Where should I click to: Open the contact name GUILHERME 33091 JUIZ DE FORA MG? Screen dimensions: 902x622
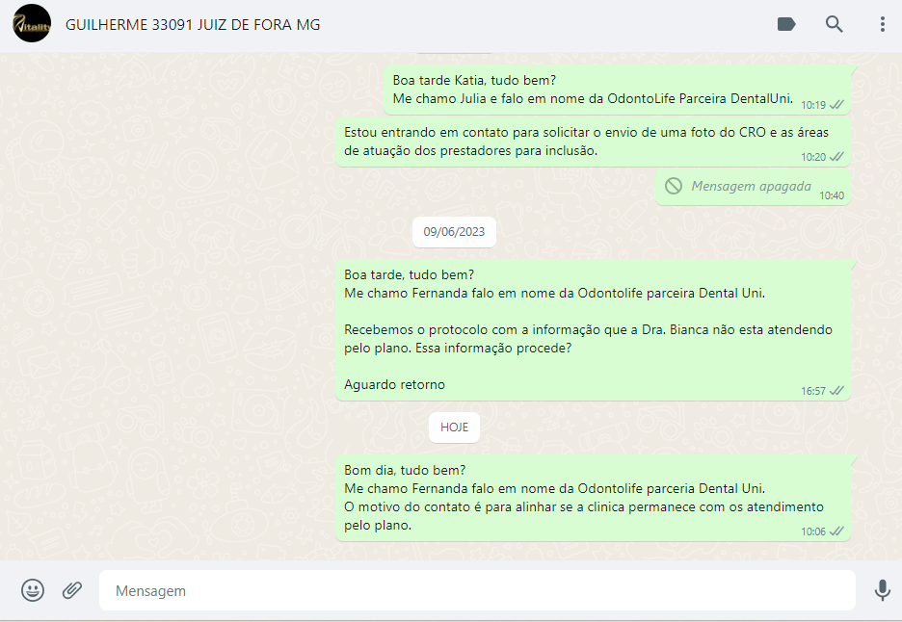point(193,25)
